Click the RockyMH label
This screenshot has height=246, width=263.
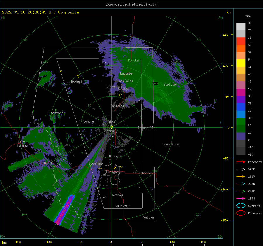[77, 82]
